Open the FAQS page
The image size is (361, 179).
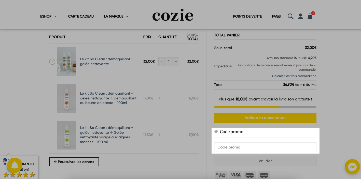276,16
